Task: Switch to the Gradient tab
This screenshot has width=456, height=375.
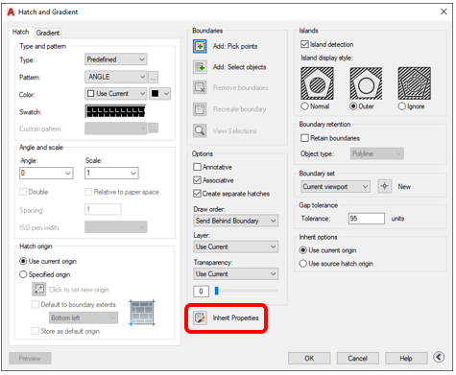Action: 48,33
